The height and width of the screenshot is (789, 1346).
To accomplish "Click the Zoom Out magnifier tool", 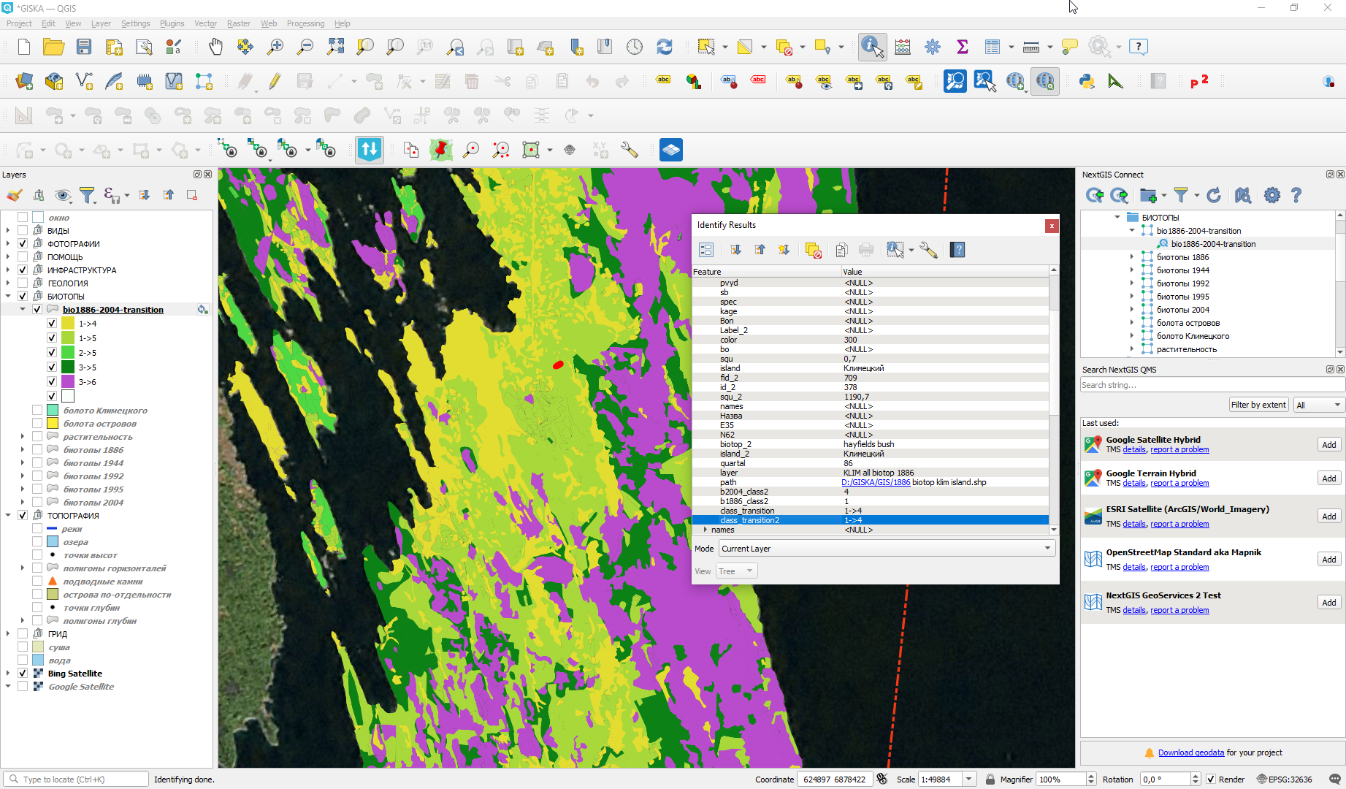I will 305,47.
